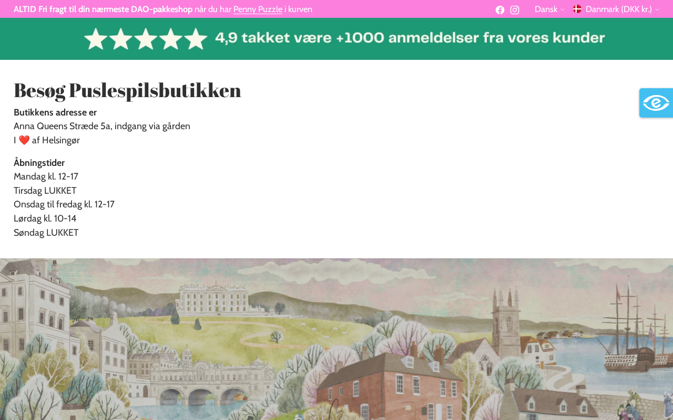Click the ALTID Fri fragt announcement text
This screenshot has width=673, height=420.
(x=163, y=9)
